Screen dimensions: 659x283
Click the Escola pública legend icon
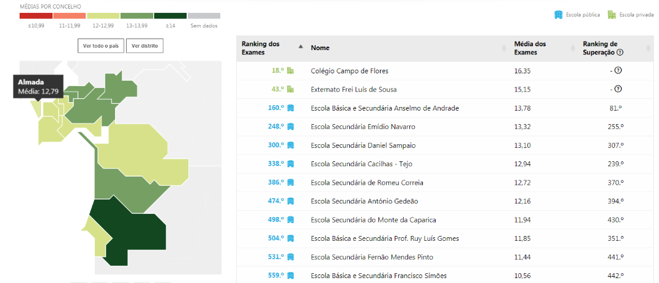559,15
